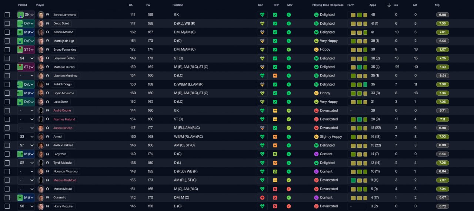Viewport: 474px width, 211px height.
Task: Click Amad's Slightly Happy face icon
Action: pos(316,137)
